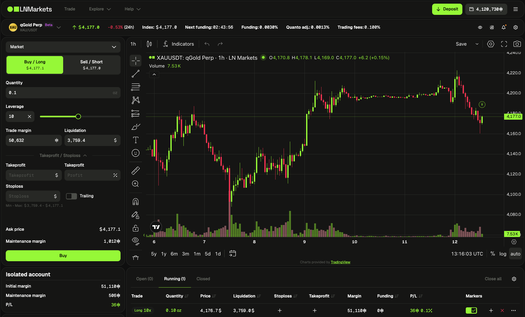
Task: Open the TradingView link
Action: [340, 262]
